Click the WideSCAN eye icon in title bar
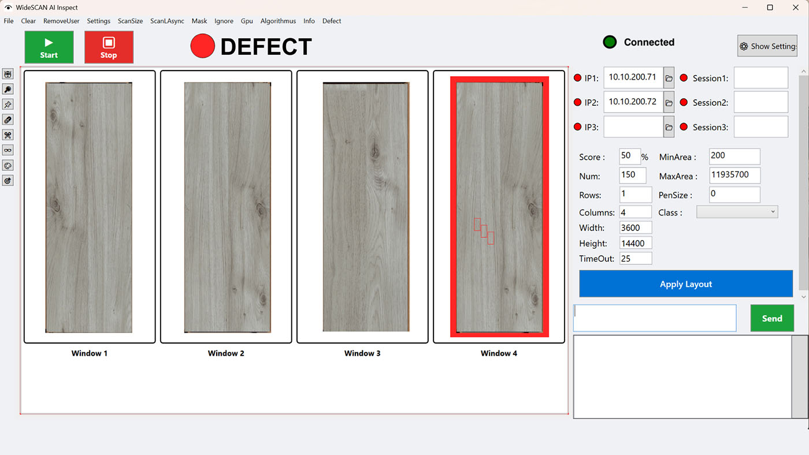 [8, 8]
